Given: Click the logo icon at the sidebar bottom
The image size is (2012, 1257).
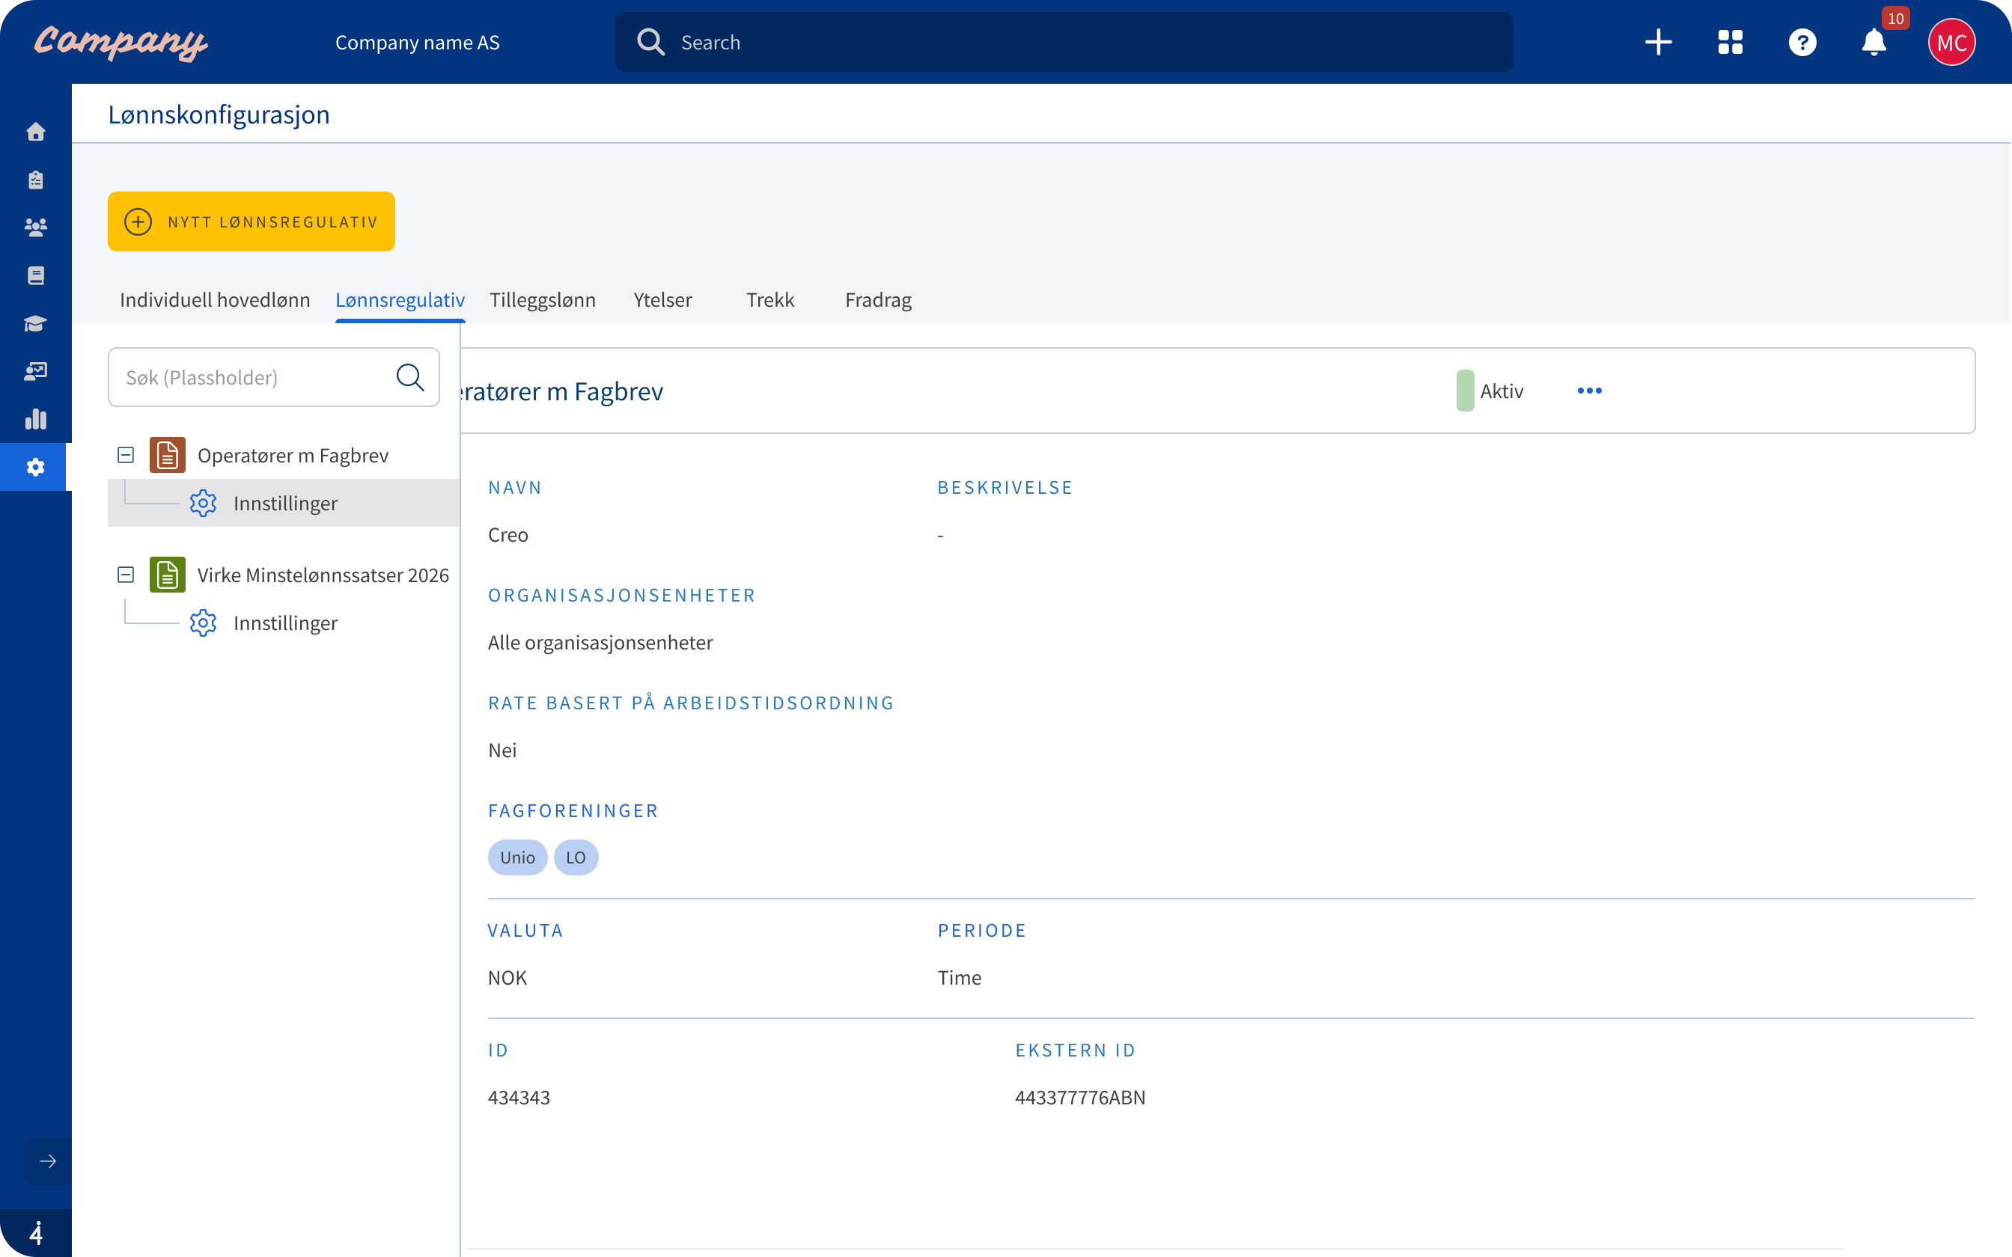Looking at the screenshot, I should (x=36, y=1233).
